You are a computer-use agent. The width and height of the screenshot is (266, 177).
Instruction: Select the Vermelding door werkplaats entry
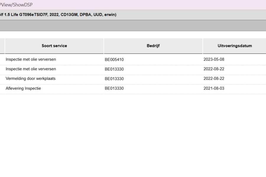pos(30,78)
